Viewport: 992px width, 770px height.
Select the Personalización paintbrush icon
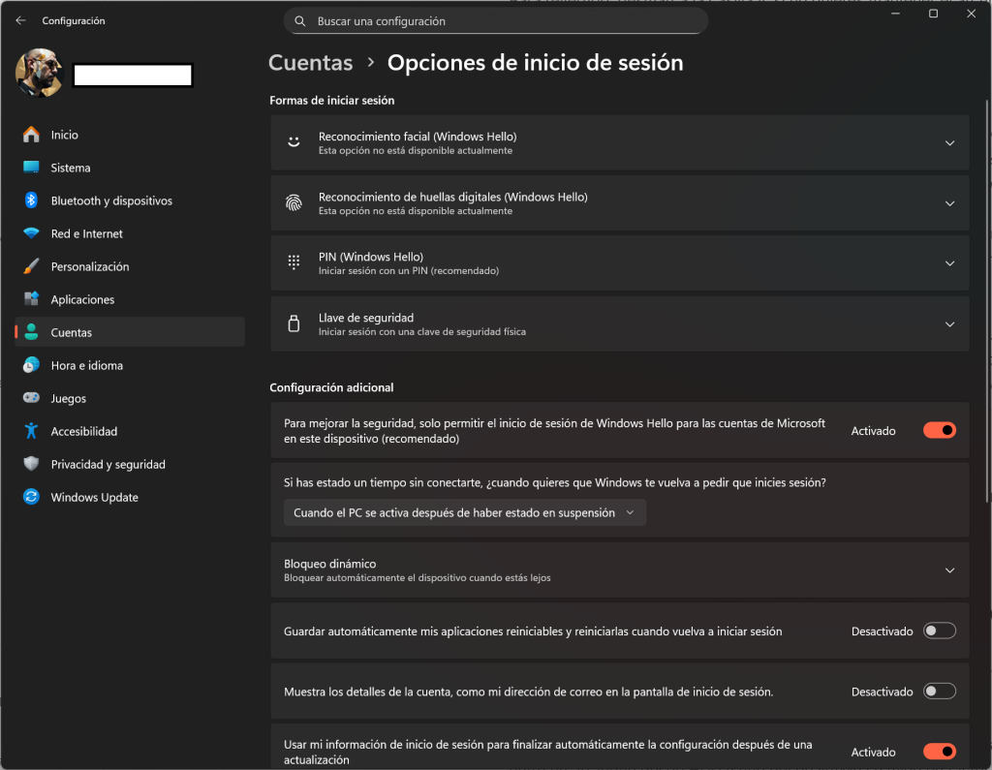31,266
